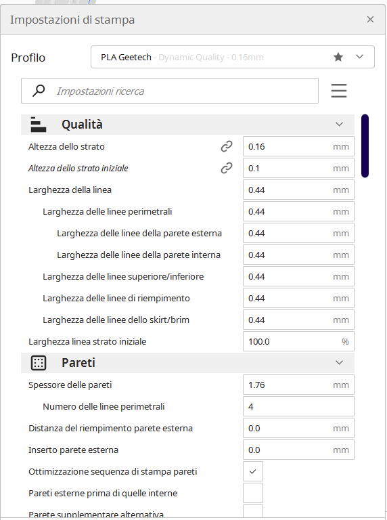387x520 pixels.
Task: Collapse the Qualità section chevron
Action: click(x=339, y=125)
